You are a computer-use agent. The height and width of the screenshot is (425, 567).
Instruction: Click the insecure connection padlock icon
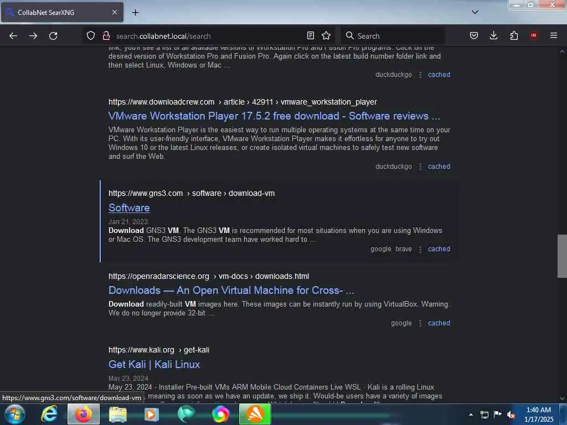(106, 35)
